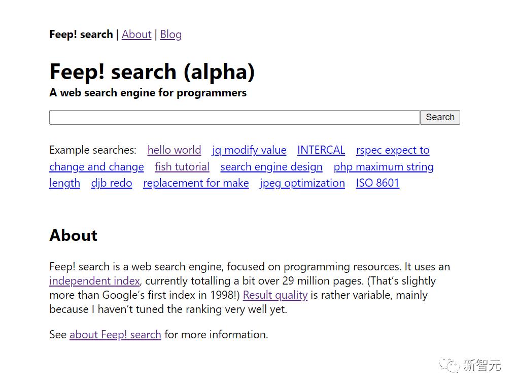Click the search engine design example

tap(271, 166)
